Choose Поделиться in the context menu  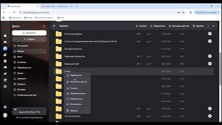[77, 75]
